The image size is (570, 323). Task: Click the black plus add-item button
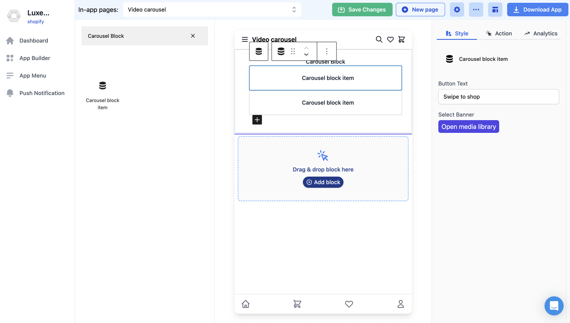(x=257, y=120)
